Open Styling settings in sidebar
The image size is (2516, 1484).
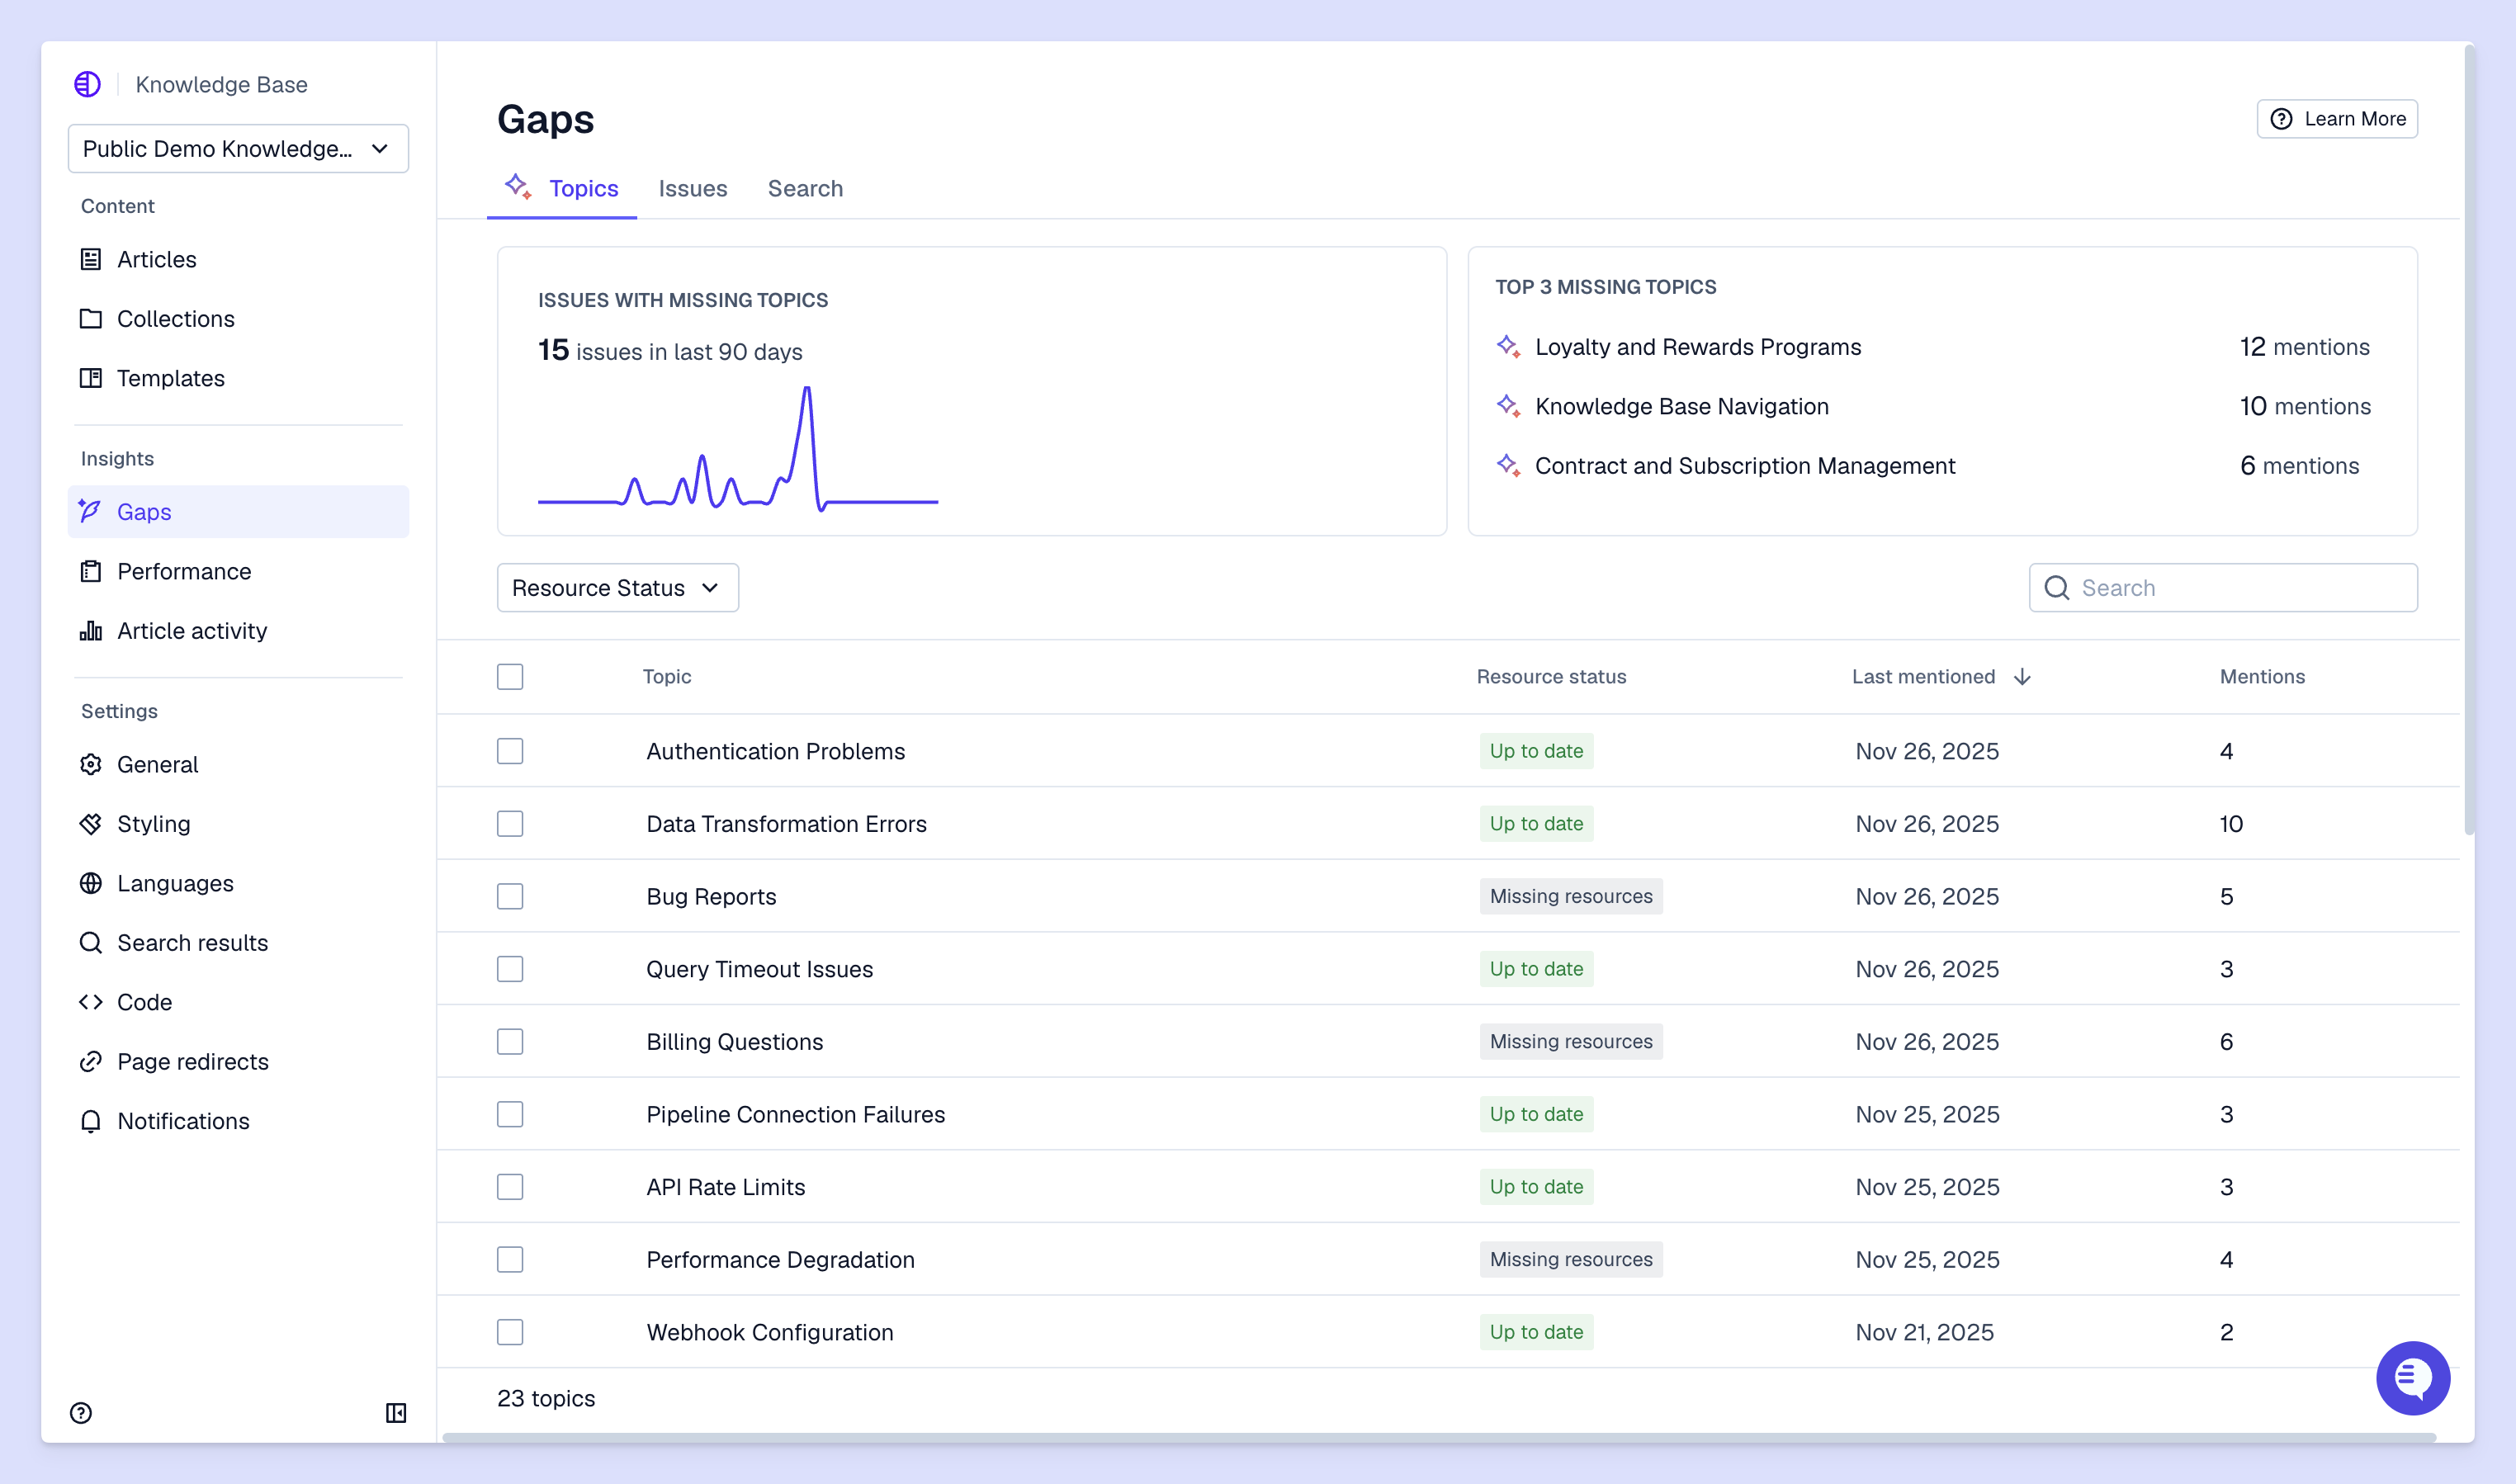153,824
